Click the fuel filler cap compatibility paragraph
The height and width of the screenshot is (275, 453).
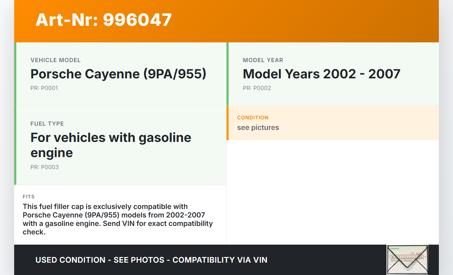click(x=117, y=219)
